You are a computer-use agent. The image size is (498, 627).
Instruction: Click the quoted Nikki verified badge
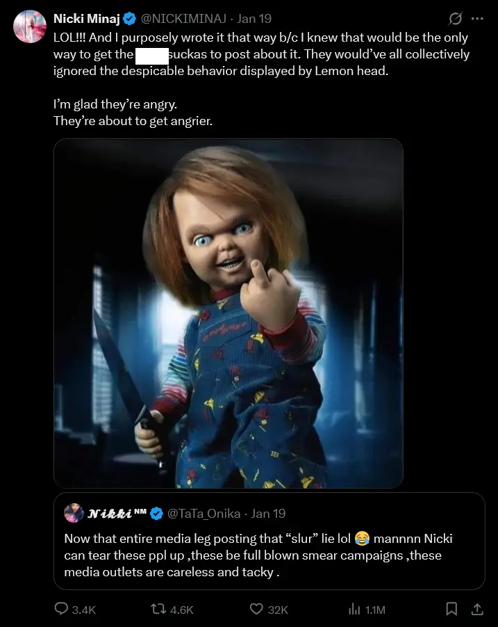157,514
